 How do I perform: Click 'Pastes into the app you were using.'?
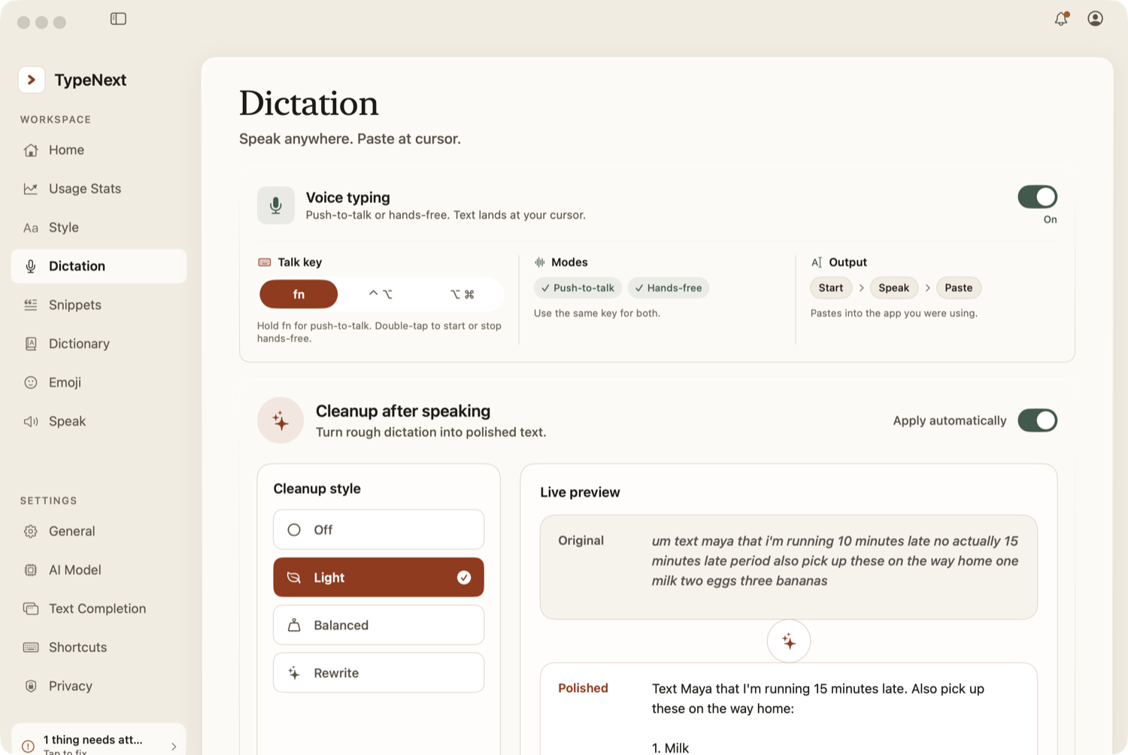(x=894, y=314)
